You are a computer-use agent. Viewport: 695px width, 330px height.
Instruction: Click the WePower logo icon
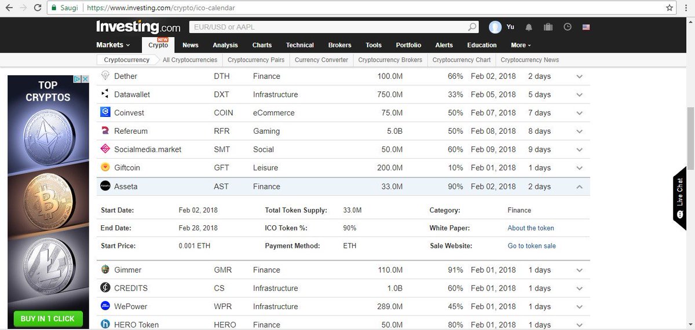105,306
